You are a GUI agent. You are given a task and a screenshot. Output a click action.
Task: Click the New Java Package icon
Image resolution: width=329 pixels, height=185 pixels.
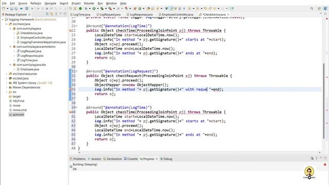coord(135,9)
